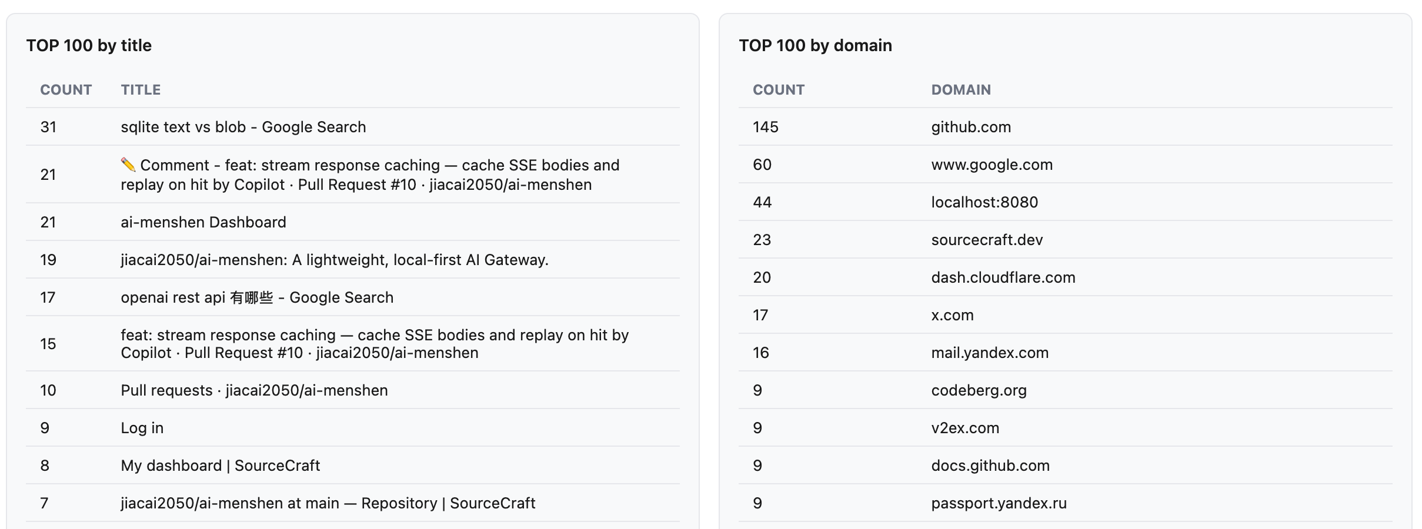Select the "Log in" title

(142, 428)
